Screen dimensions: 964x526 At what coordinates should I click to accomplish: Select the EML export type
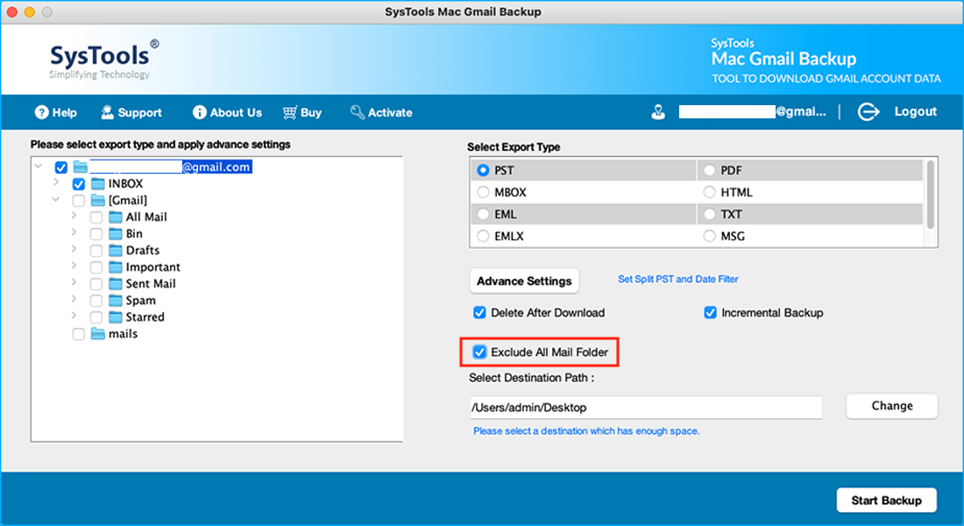(483, 214)
